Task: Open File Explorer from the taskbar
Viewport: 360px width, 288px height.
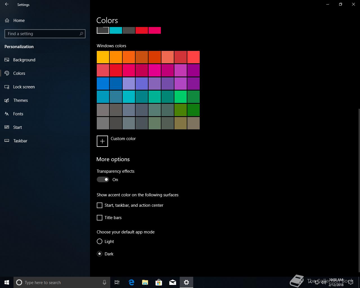Action: 145,282
